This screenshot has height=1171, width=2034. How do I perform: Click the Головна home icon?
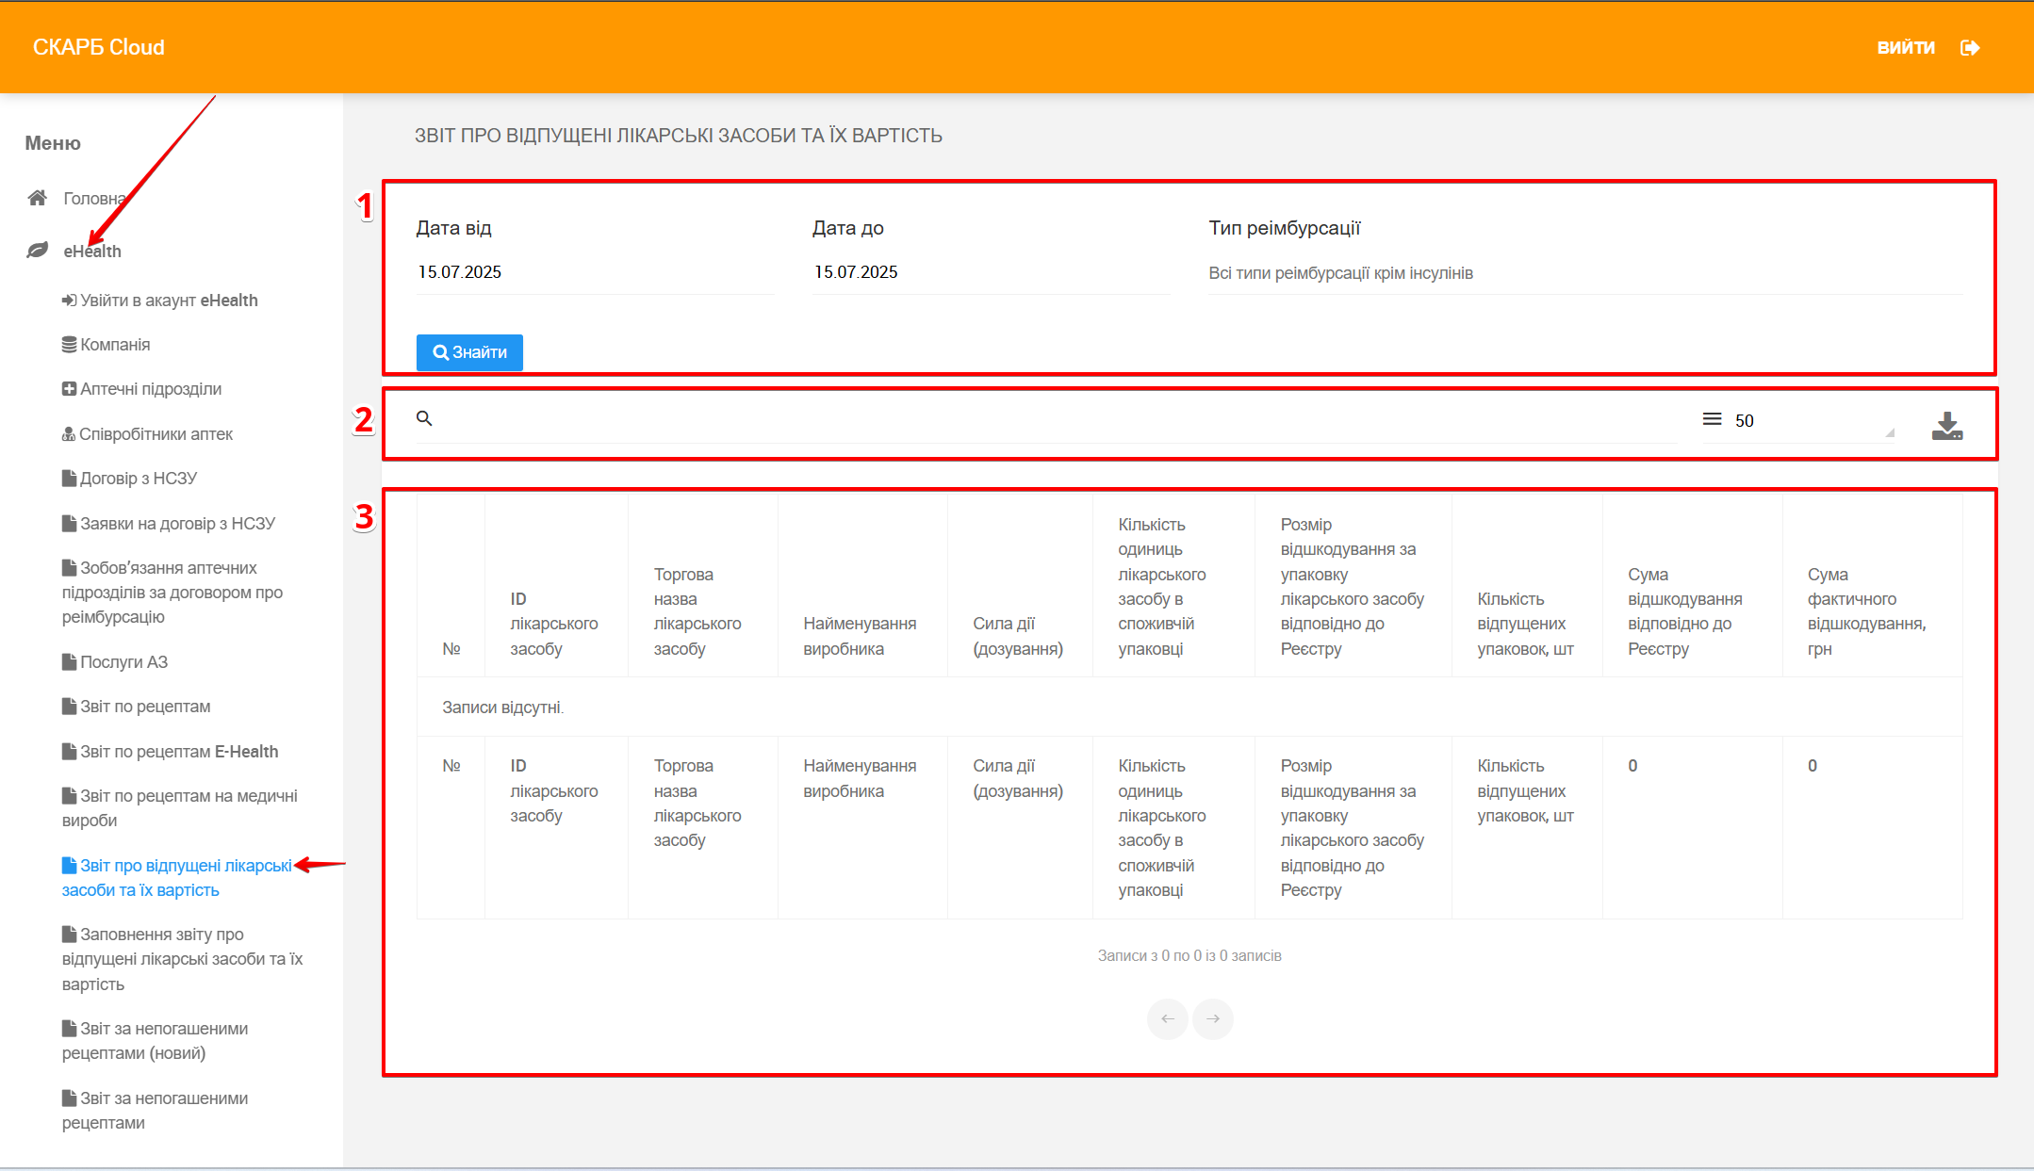[x=38, y=198]
